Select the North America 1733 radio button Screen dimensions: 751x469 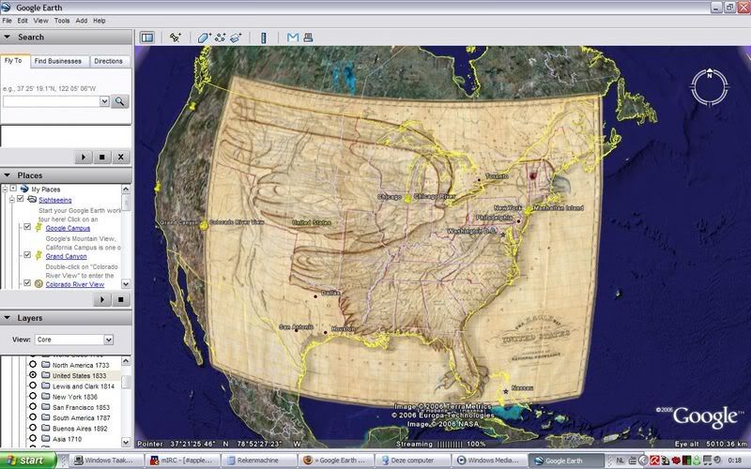(33, 364)
